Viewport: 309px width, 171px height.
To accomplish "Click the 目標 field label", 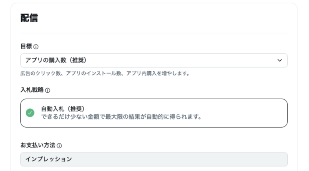I will (x=26, y=47).
